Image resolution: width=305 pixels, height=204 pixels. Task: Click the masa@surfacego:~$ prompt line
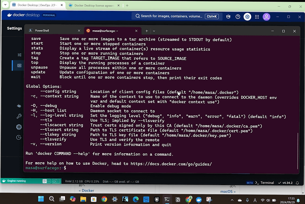tap(46, 168)
